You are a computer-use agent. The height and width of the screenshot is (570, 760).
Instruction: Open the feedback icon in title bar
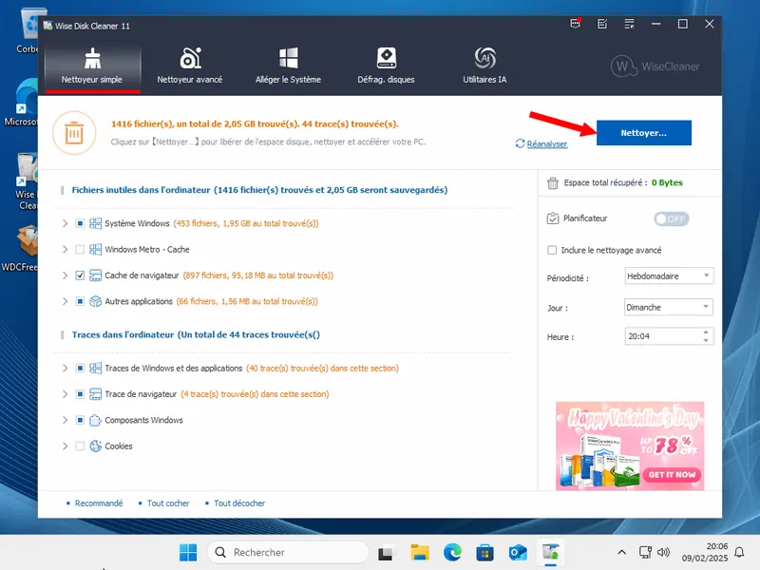pyautogui.click(x=576, y=24)
